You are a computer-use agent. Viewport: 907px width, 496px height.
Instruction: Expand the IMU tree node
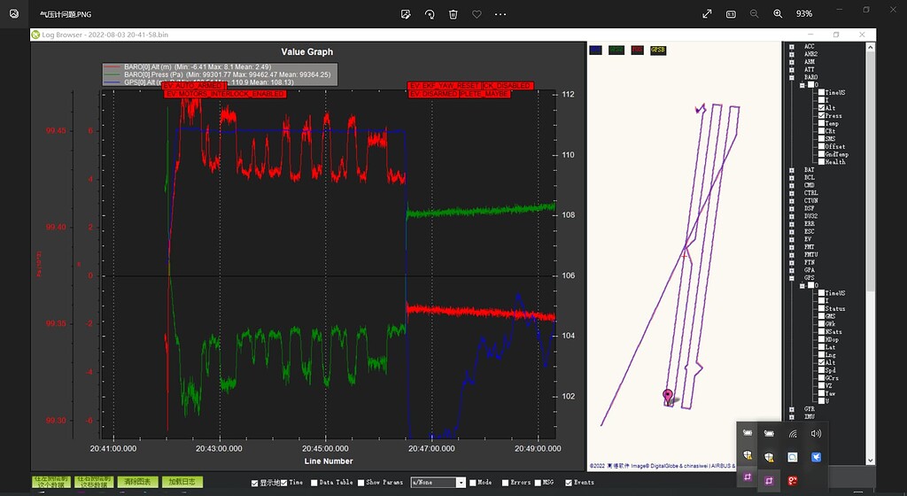point(792,417)
